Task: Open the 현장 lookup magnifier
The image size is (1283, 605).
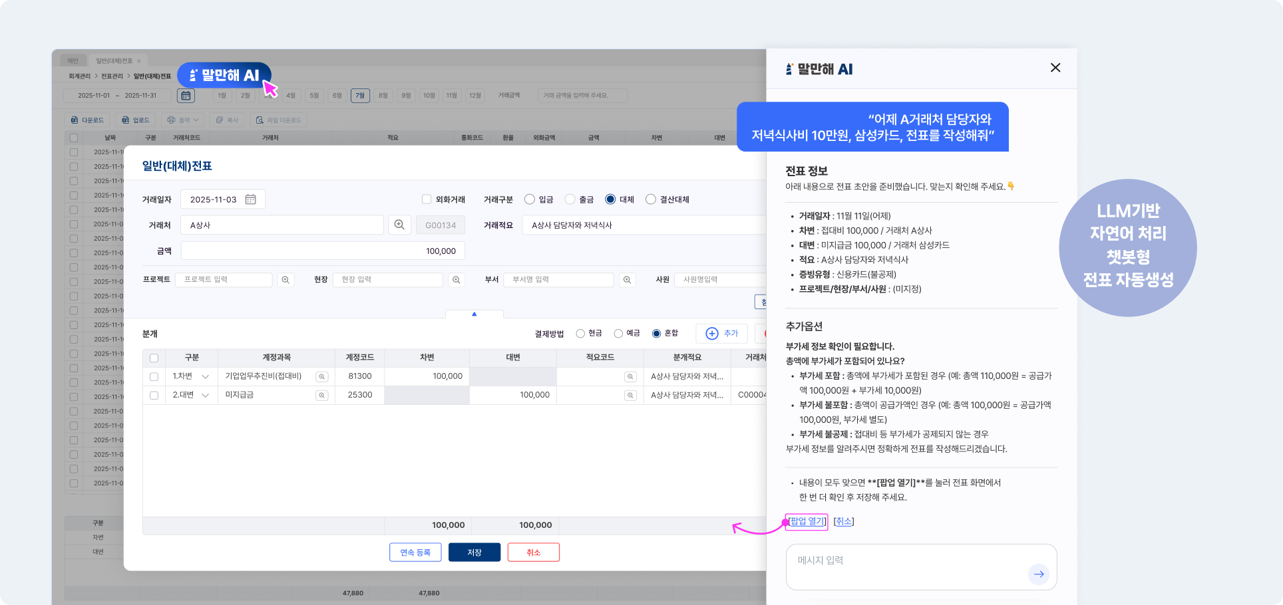Action: [457, 280]
